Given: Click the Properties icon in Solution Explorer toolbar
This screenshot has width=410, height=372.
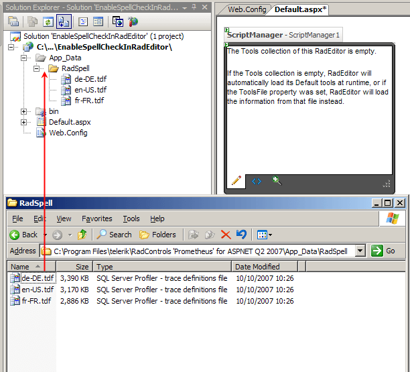Looking at the screenshot, I should [x=13, y=21].
